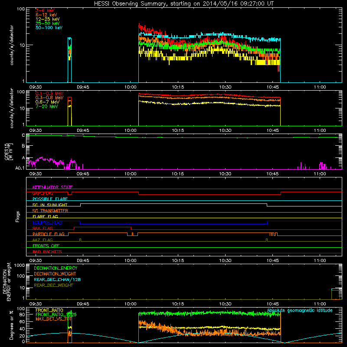Click counts/s/detector axis title of keV panel
The height and width of the screenshot is (347, 347).
[x=12, y=45]
